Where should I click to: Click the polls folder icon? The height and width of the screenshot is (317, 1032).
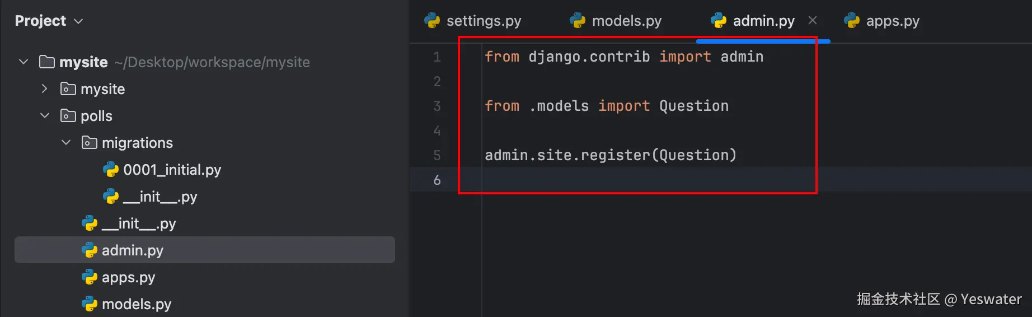68,115
